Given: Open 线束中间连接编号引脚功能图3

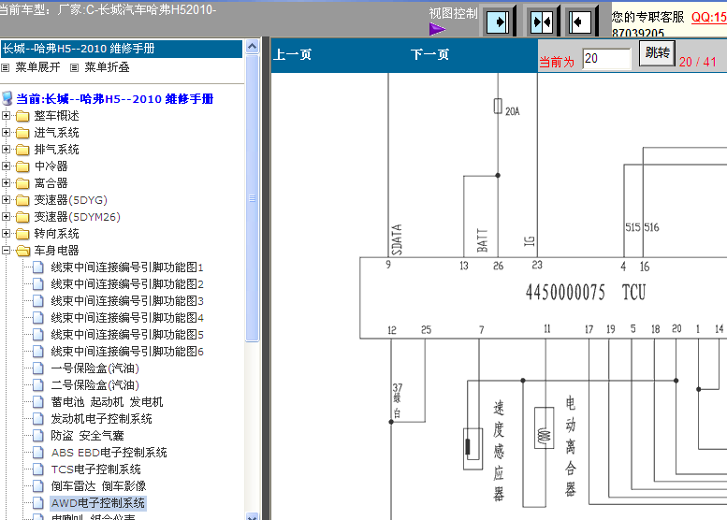Looking at the screenshot, I should point(127,301).
